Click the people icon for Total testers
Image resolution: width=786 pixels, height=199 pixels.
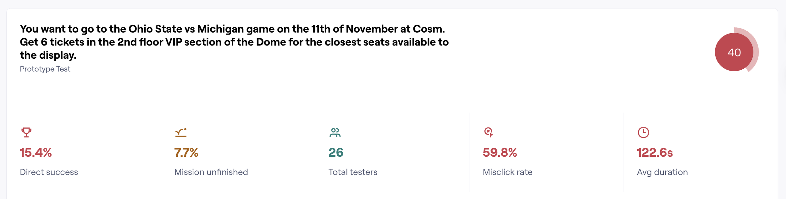[x=335, y=132]
